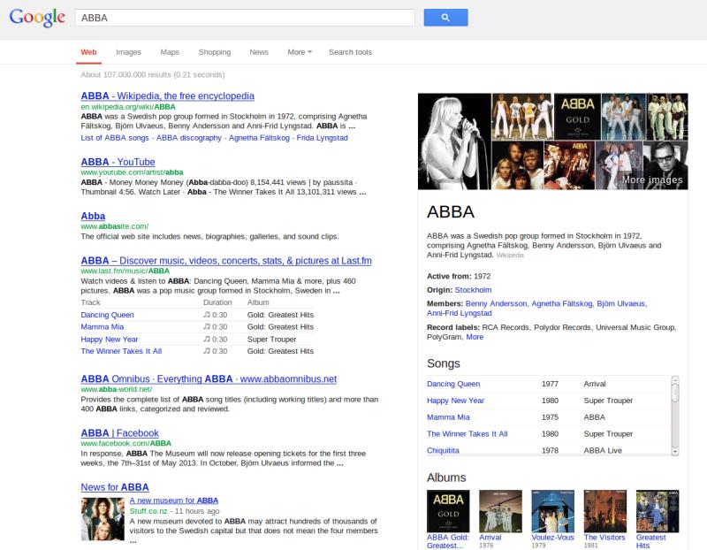
Task: Open the large singer photo in knowledge panel
Action: (x=454, y=141)
